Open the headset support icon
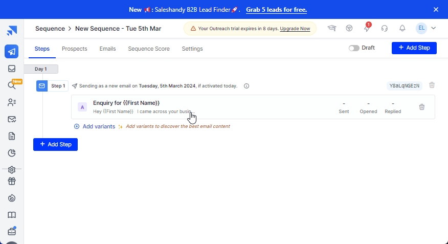Image resolution: width=448 pixels, height=244 pixels. (385, 28)
